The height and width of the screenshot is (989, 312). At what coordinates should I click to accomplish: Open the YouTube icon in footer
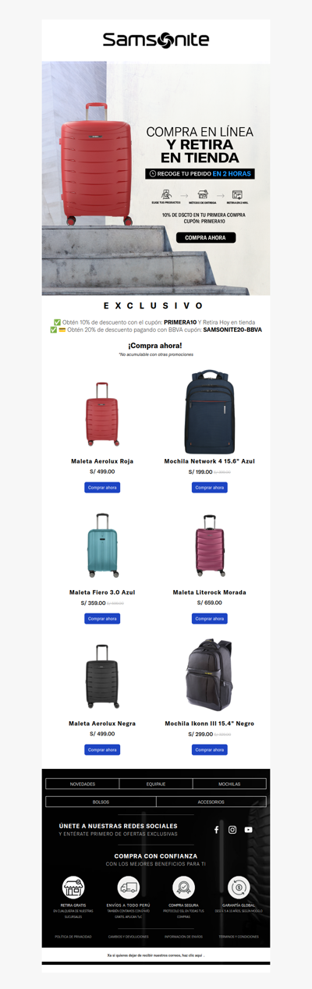tap(248, 830)
